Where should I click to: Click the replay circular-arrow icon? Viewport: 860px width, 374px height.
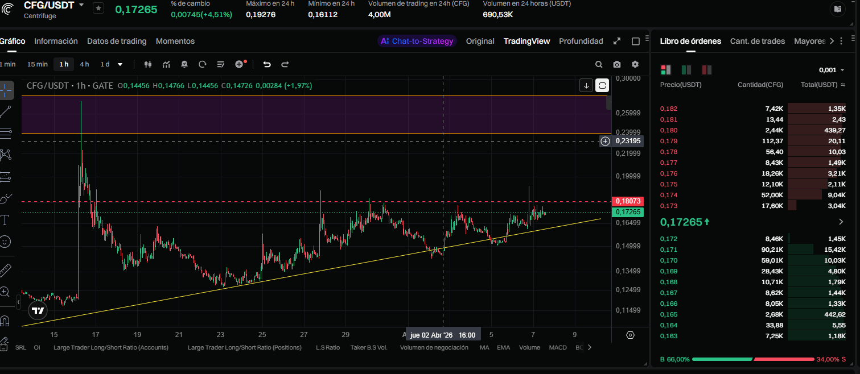pyautogui.click(x=203, y=64)
